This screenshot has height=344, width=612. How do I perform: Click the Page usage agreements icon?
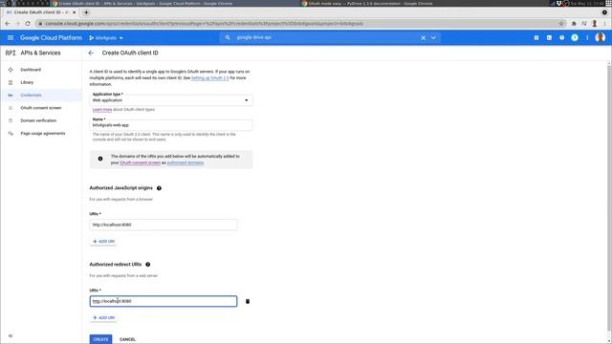(11, 134)
